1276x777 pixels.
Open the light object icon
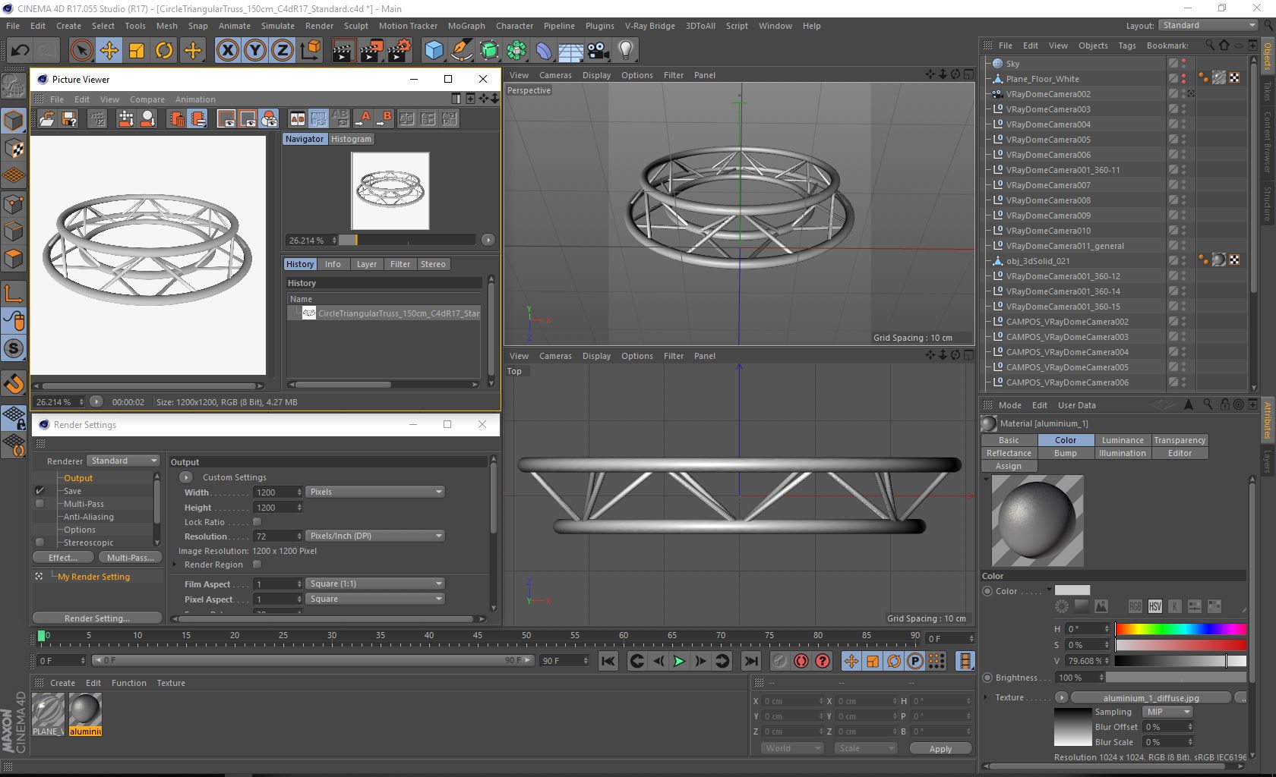tap(625, 51)
